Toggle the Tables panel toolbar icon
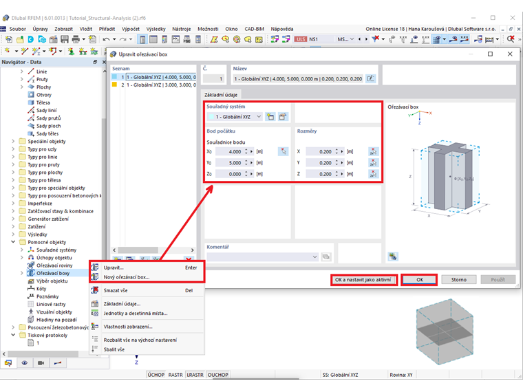This screenshot has height=392, width=523. 153,39
